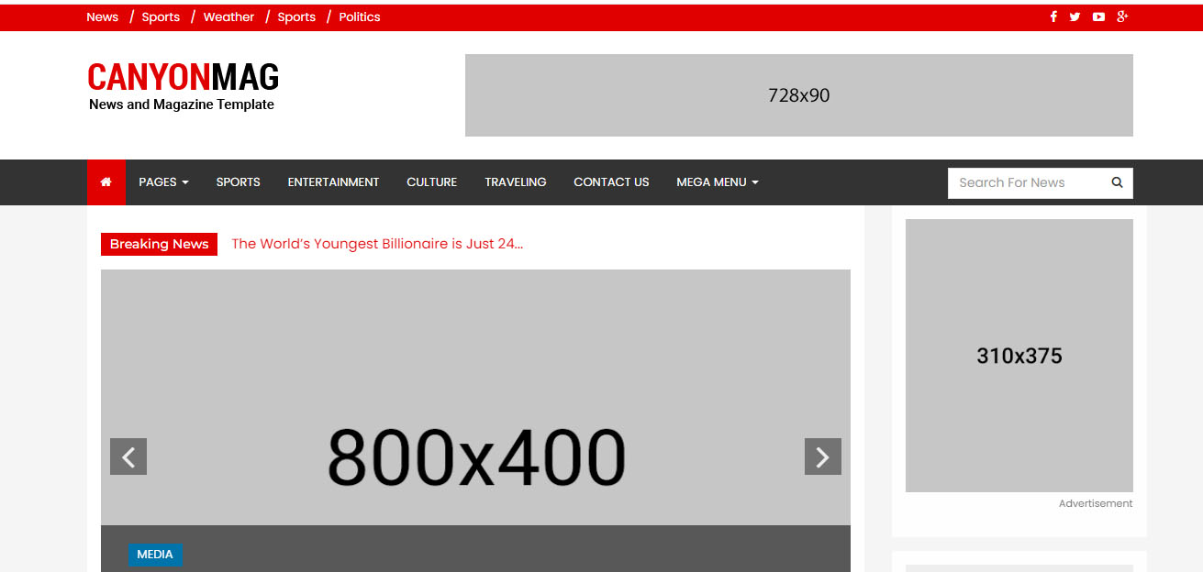Expand the Pages dropdown menu
The width and height of the screenshot is (1203, 572).
coord(163,182)
